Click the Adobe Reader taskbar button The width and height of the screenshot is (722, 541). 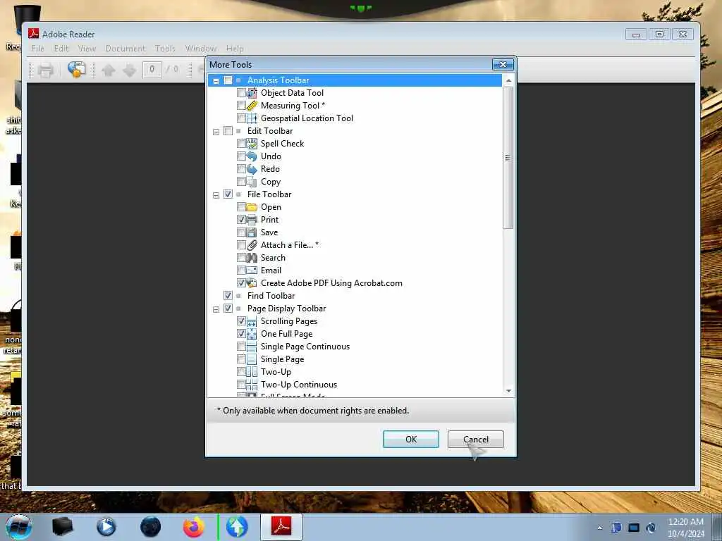pyautogui.click(x=281, y=527)
